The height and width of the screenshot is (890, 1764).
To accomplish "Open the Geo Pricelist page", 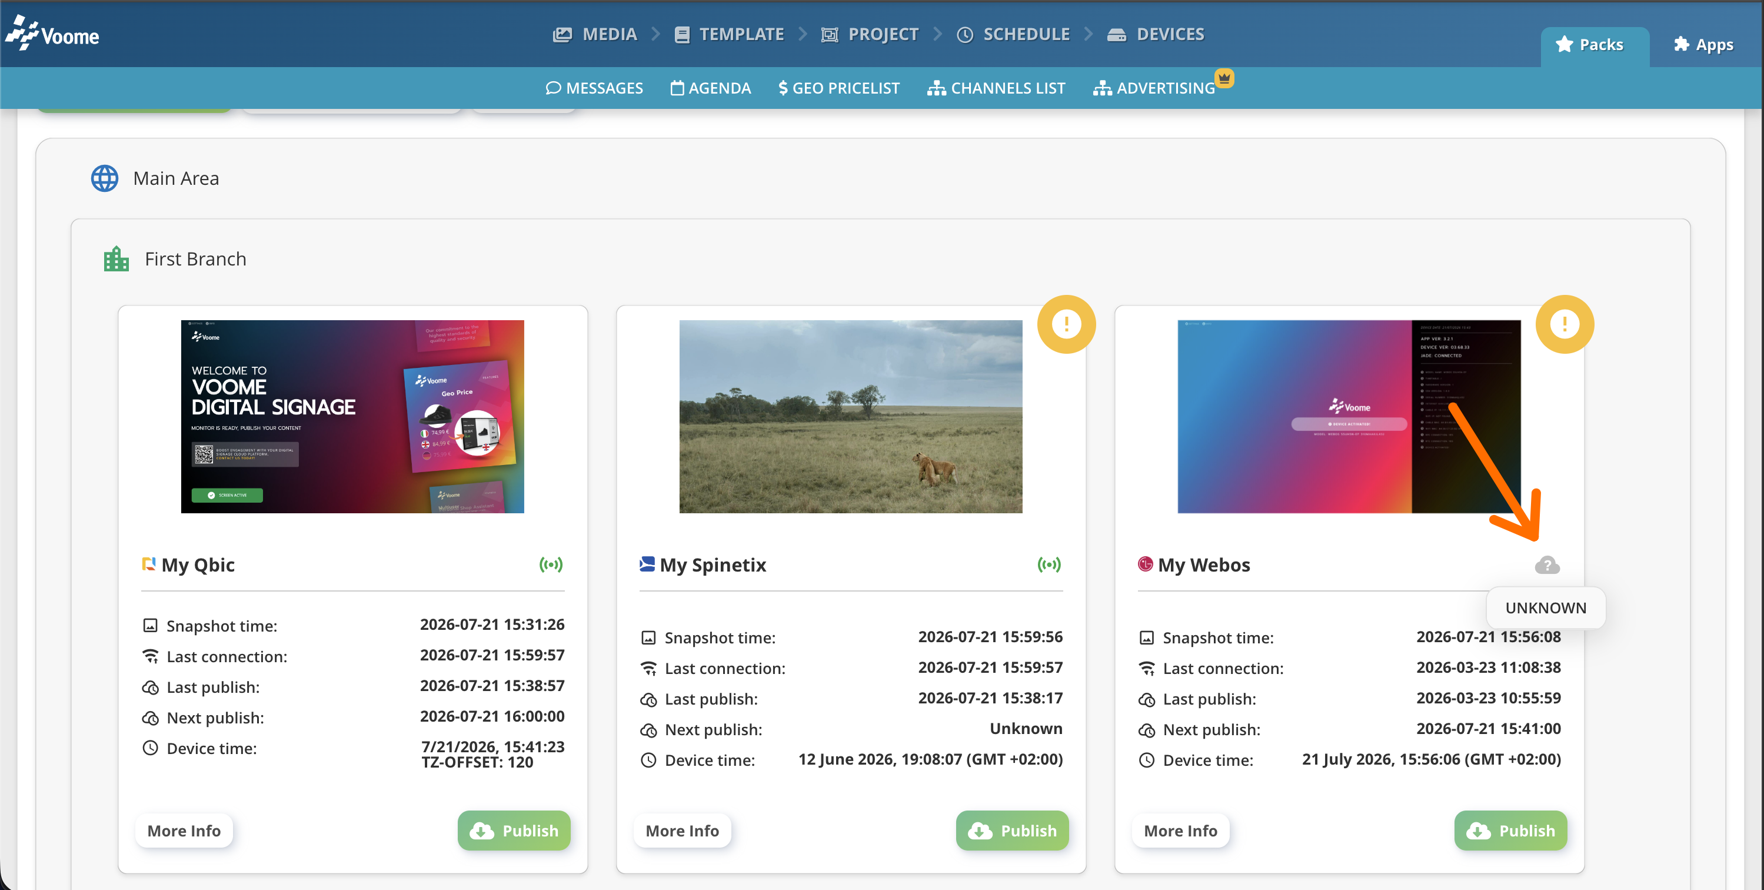I will point(839,88).
